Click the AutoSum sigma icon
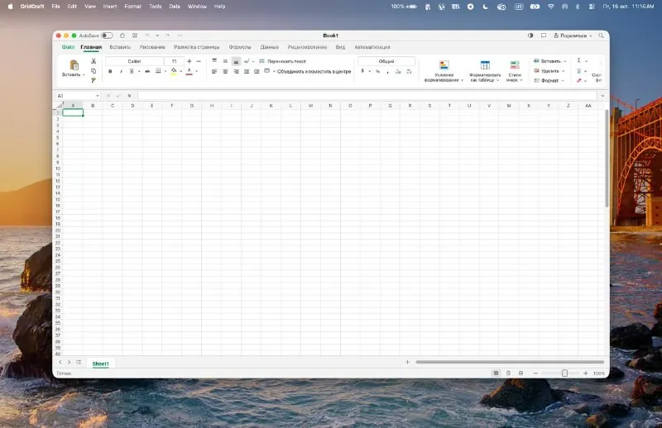 point(578,60)
